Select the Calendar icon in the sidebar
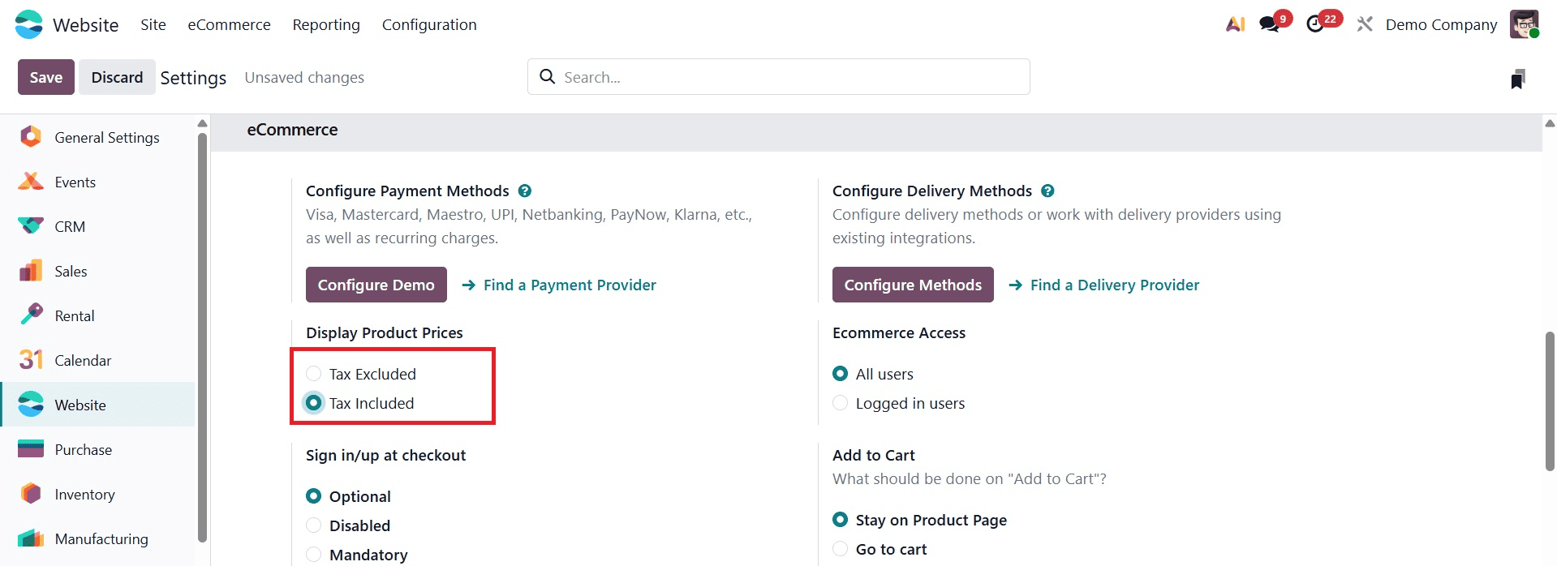Viewport: 1557px width, 566px height. pyautogui.click(x=30, y=359)
